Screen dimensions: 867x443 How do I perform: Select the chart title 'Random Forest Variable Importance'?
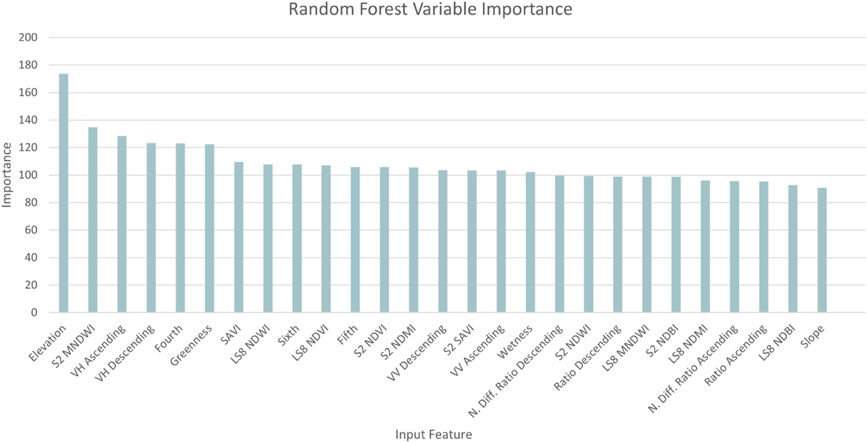[x=430, y=9]
